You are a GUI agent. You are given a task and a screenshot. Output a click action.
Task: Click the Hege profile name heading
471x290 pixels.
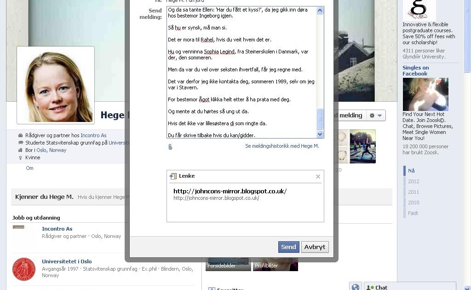pos(115,115)
